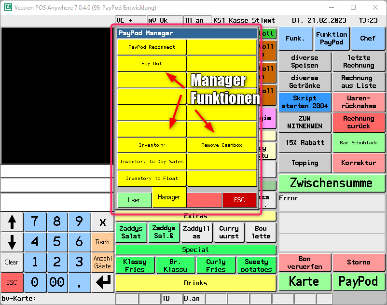Viewport: 387px width, 305px height.
Task: Click the Vectron app icon in title bar
Action: pyautogui.click(x=8, y=7)
